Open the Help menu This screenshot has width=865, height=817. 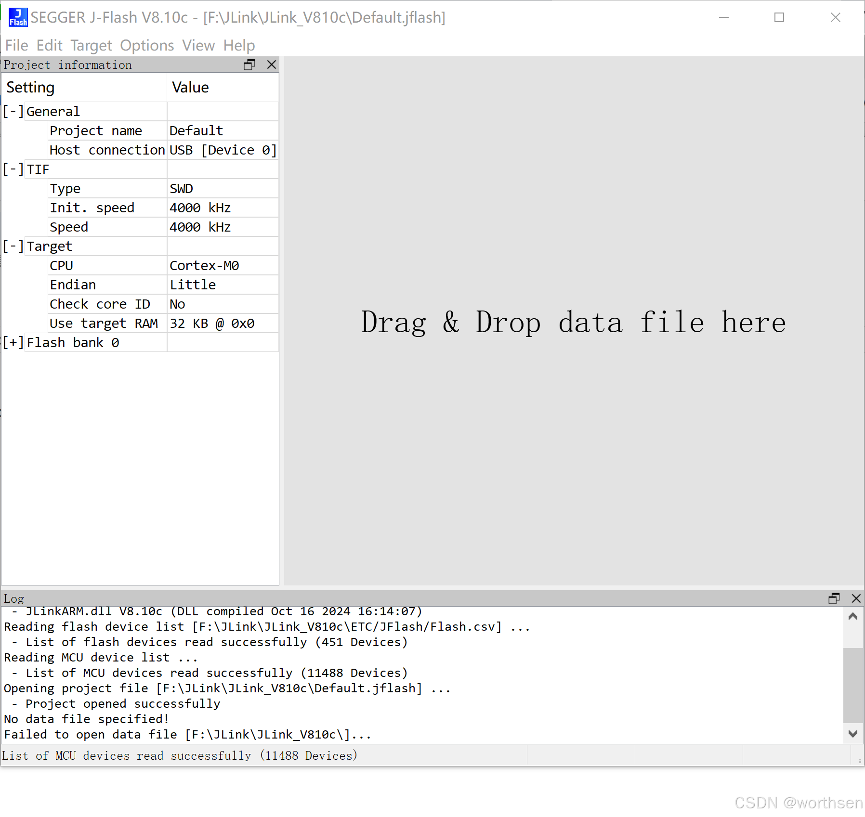click(x=239, y=45)
